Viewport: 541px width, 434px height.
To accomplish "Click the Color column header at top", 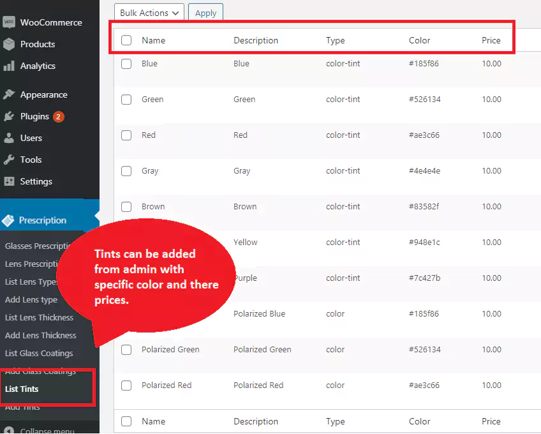I will [419, 40].
